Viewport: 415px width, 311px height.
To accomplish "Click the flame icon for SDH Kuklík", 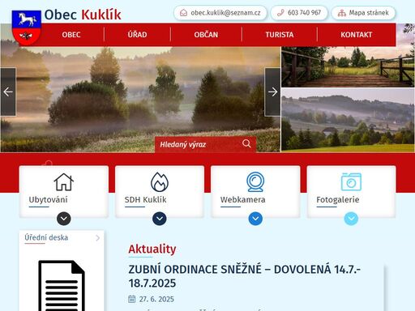I will [x=160, y=182].
